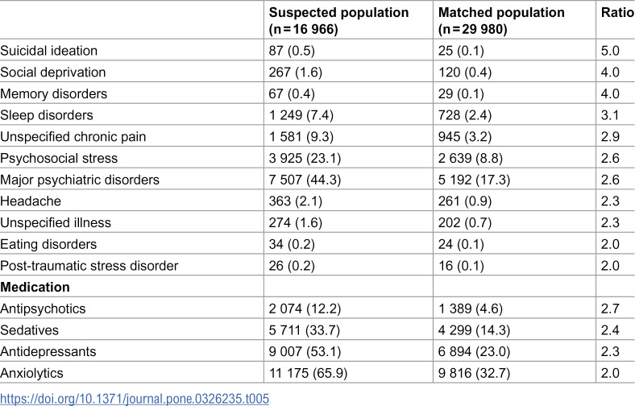The width and height of the screenshot is (635, 406).
Task: Select Post-traumatic stress disorder row label
Action: pos(89,266)
